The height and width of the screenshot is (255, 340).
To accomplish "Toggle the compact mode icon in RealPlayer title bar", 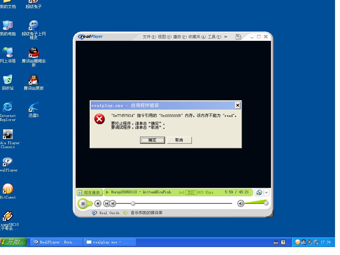I will (238, 37).
